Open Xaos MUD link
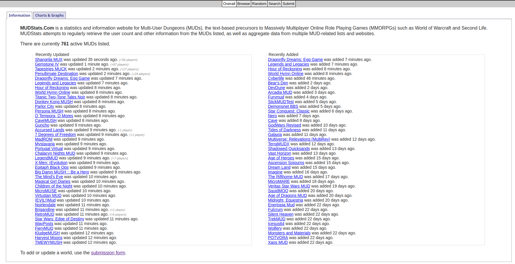The image size is (515, 264). 278,242
